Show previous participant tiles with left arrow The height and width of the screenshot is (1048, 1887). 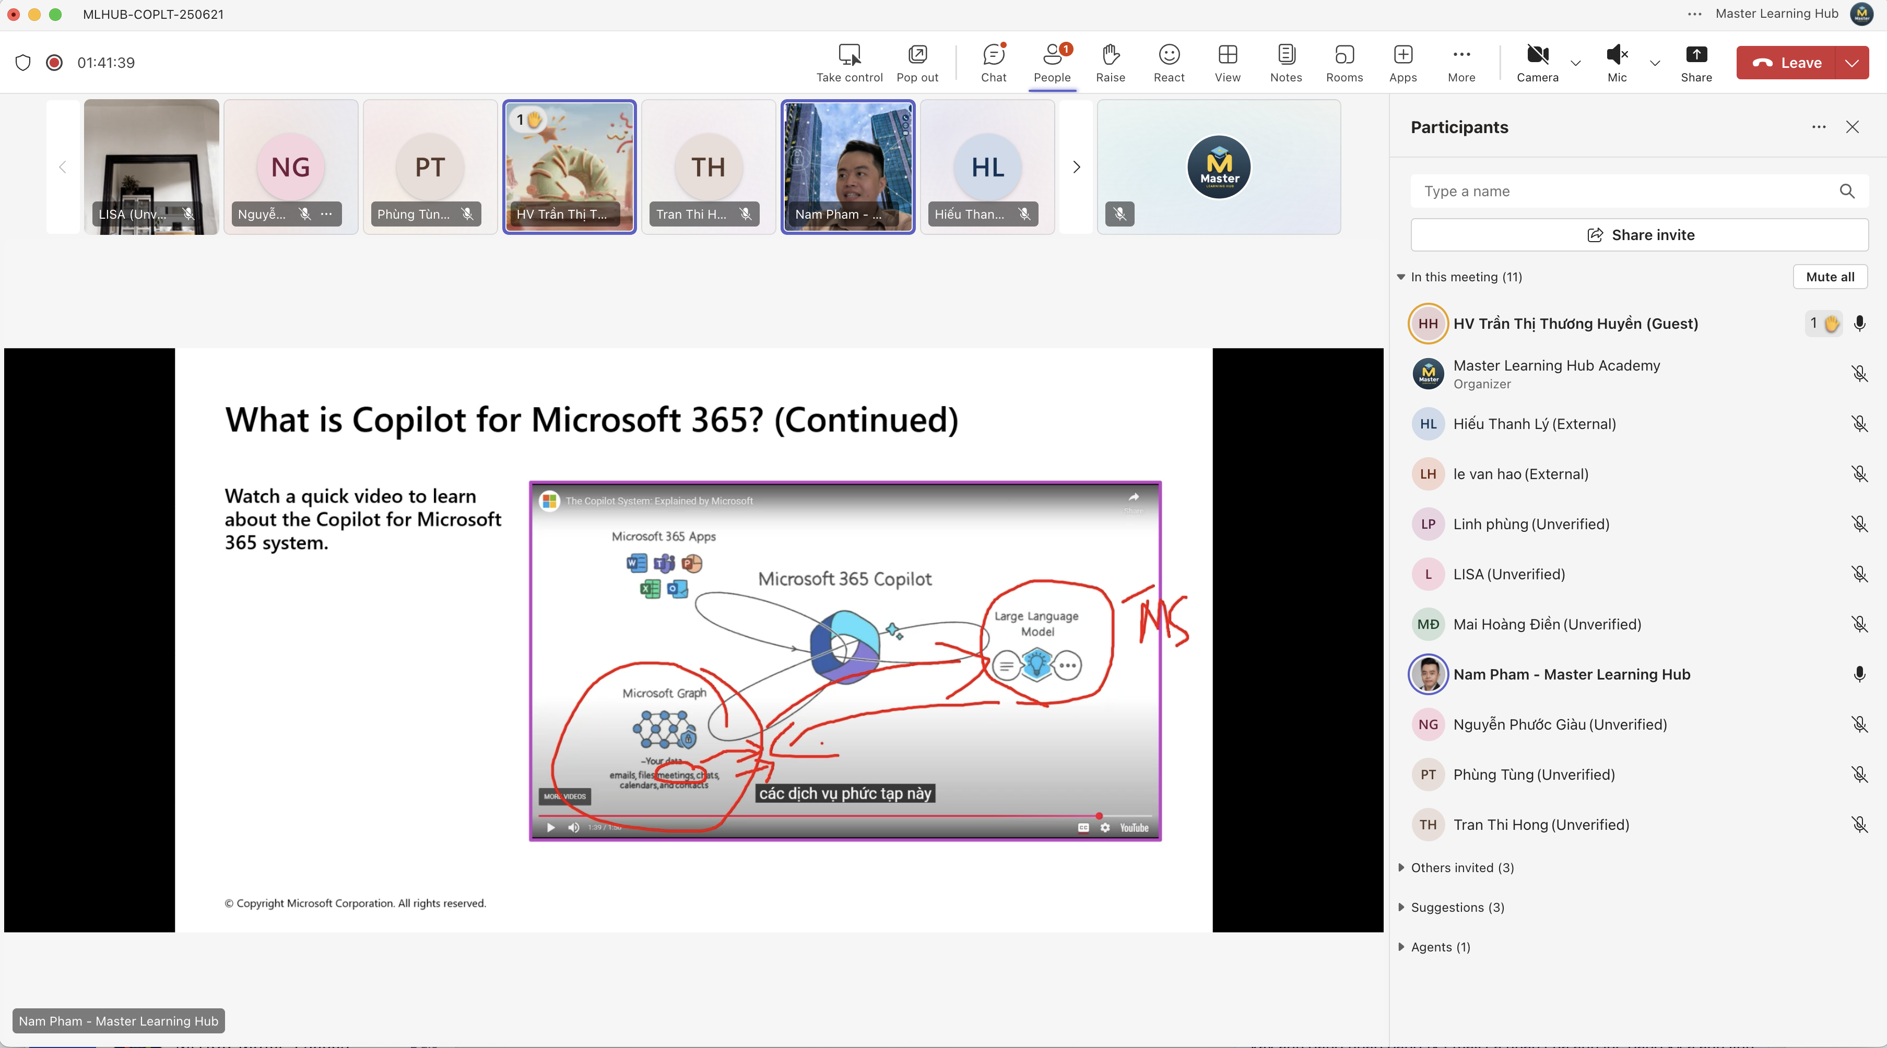63,167
